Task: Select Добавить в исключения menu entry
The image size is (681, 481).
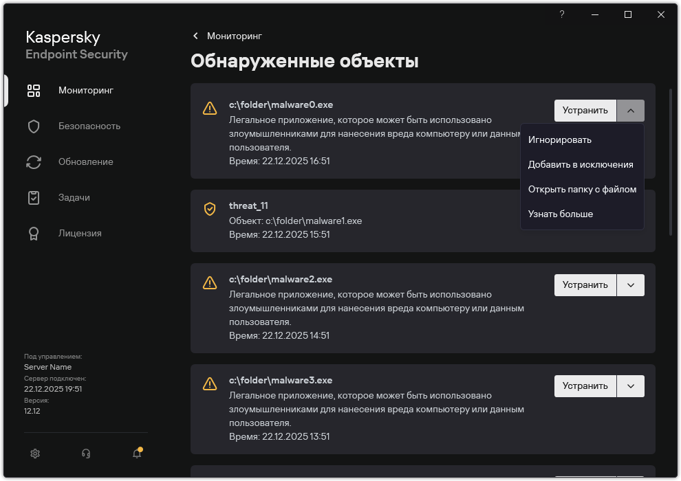Action: click(582, 165)
